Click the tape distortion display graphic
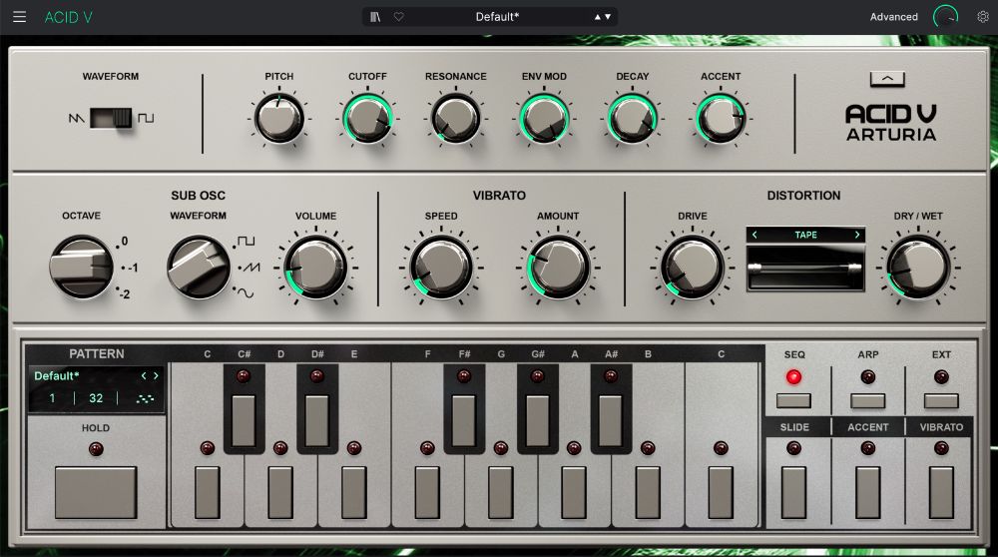This screenshot has width=998, height=557. 805,268
